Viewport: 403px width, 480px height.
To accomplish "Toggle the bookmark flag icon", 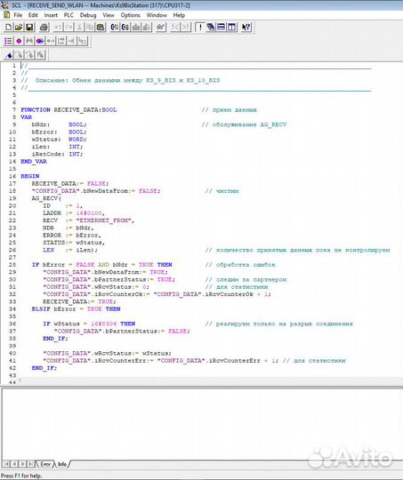I will tap(9, 55).
